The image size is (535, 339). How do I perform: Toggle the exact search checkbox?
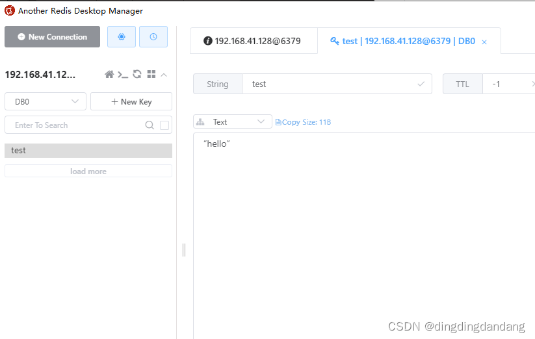(164, 125)
